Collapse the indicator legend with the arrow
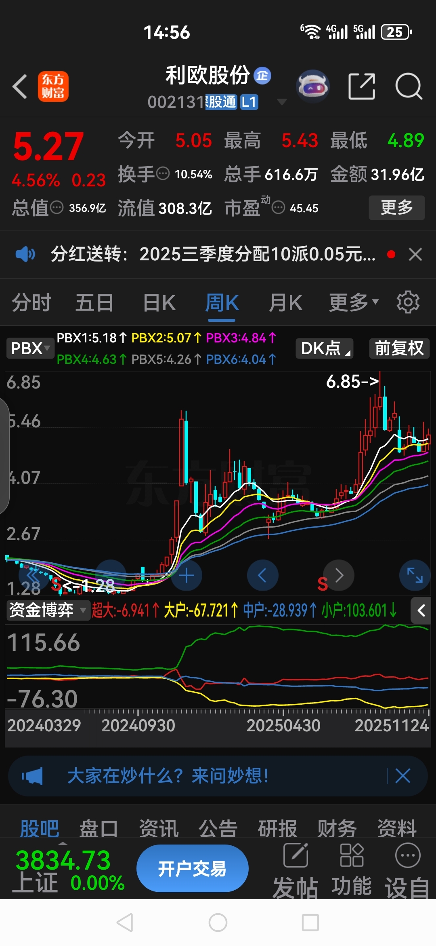Image resolution: width=436 pixels, height=946 pixels. point(421,610)
